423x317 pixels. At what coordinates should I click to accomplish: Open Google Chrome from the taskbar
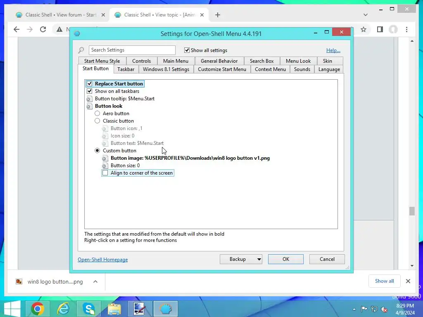[x=38, y=309]
